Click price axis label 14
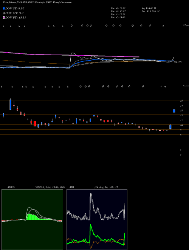Viewport: 189px width, 250px height. pos(181,106)
